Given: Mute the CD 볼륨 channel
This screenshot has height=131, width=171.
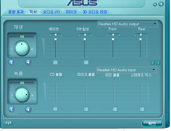Looking at the screenshot, I should tap(56, 109).
